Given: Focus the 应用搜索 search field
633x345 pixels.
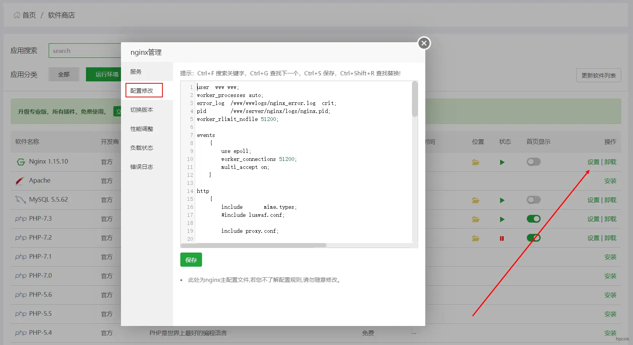Looking at the screenshot, I should pyautogui.click(x=85, y=51).
